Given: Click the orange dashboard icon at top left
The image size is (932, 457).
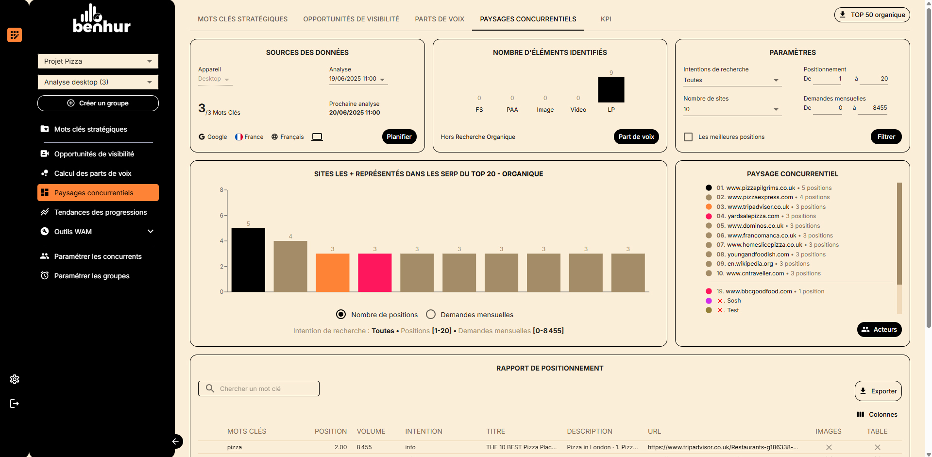Looking at the screenshot, I should click(x=15, y=35).
